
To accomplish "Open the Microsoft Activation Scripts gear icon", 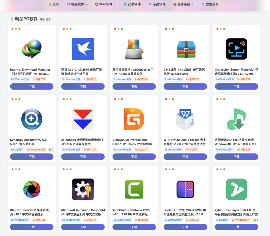I will point(83,189).
